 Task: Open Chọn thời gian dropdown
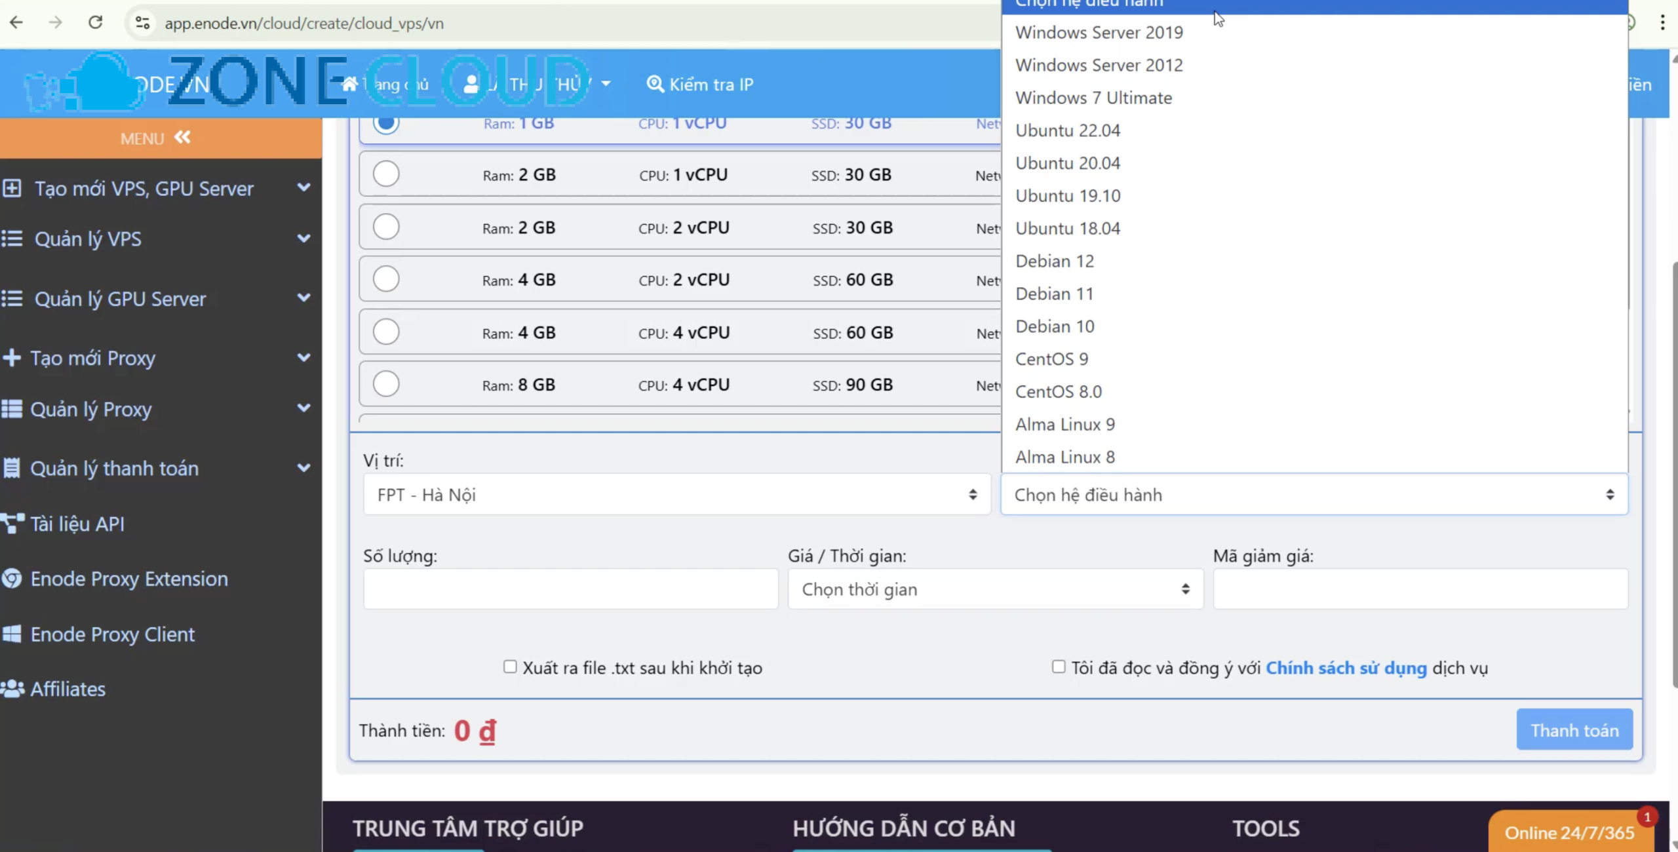(x=995, y=589)
